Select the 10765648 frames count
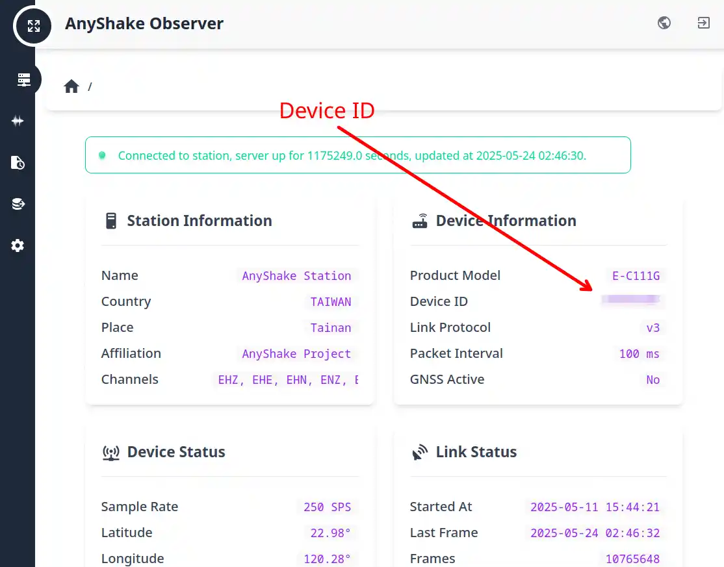 (x=632, y=559)
